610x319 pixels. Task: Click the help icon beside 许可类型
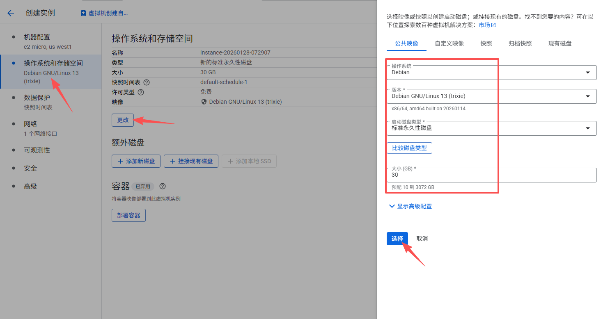tap(141, 92)
